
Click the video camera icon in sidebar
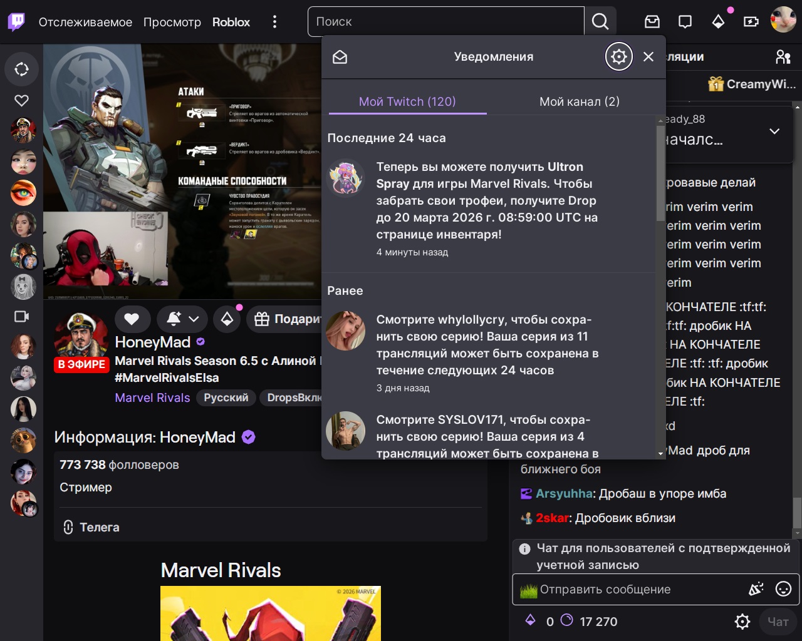(22, 316)
